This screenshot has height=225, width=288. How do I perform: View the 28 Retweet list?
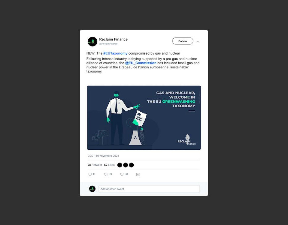point(95,165)
